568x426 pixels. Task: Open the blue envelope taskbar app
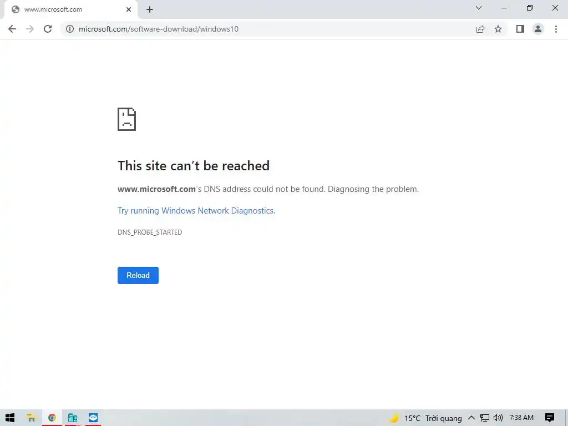coord(93,418)
